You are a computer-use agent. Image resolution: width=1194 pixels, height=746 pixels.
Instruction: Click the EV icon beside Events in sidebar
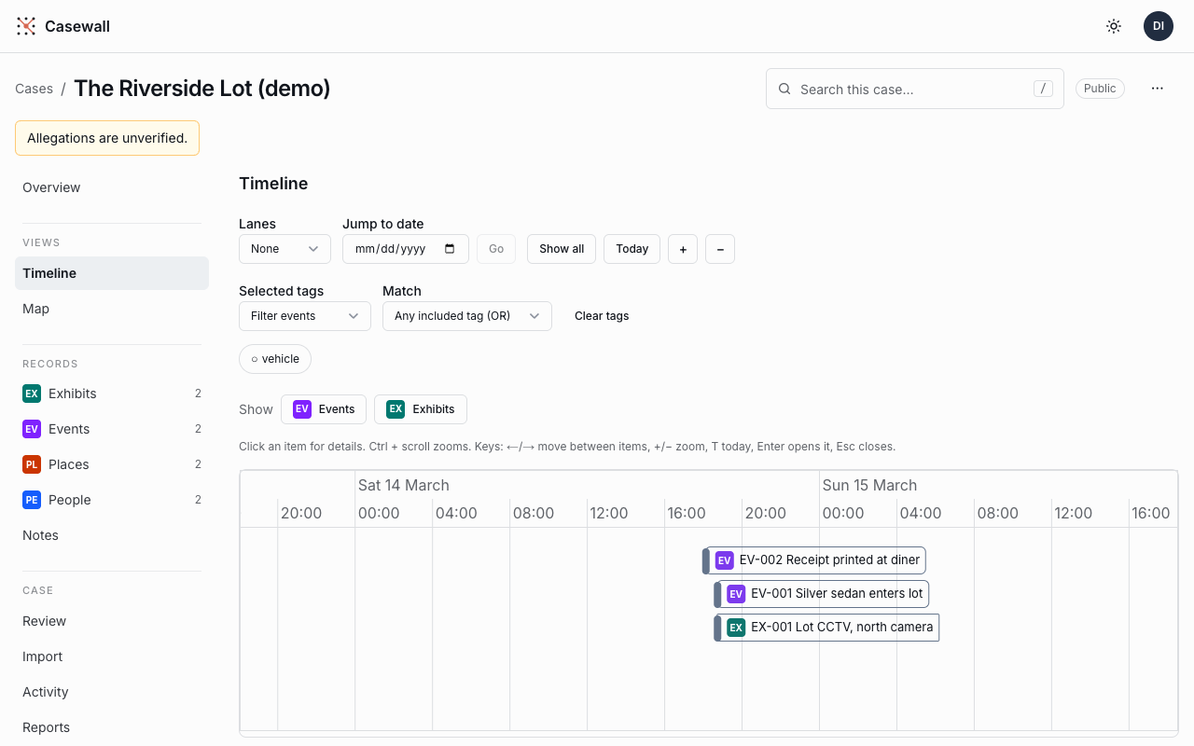point(32,429)
